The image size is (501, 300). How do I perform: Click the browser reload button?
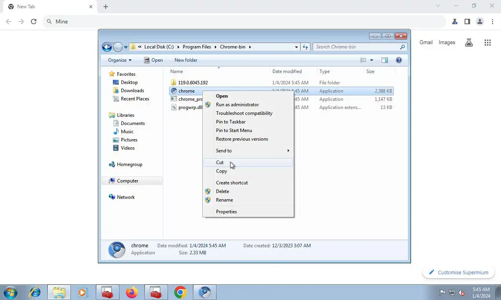tap(34, 21)
